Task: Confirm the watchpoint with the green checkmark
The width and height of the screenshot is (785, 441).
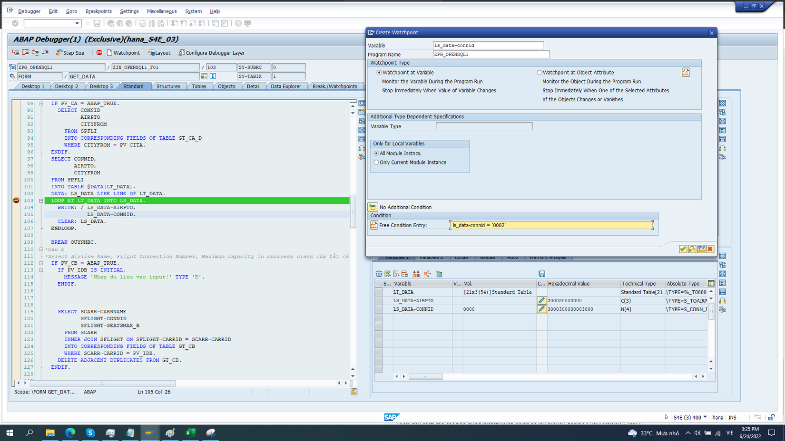Action: [x=683, y=249]
